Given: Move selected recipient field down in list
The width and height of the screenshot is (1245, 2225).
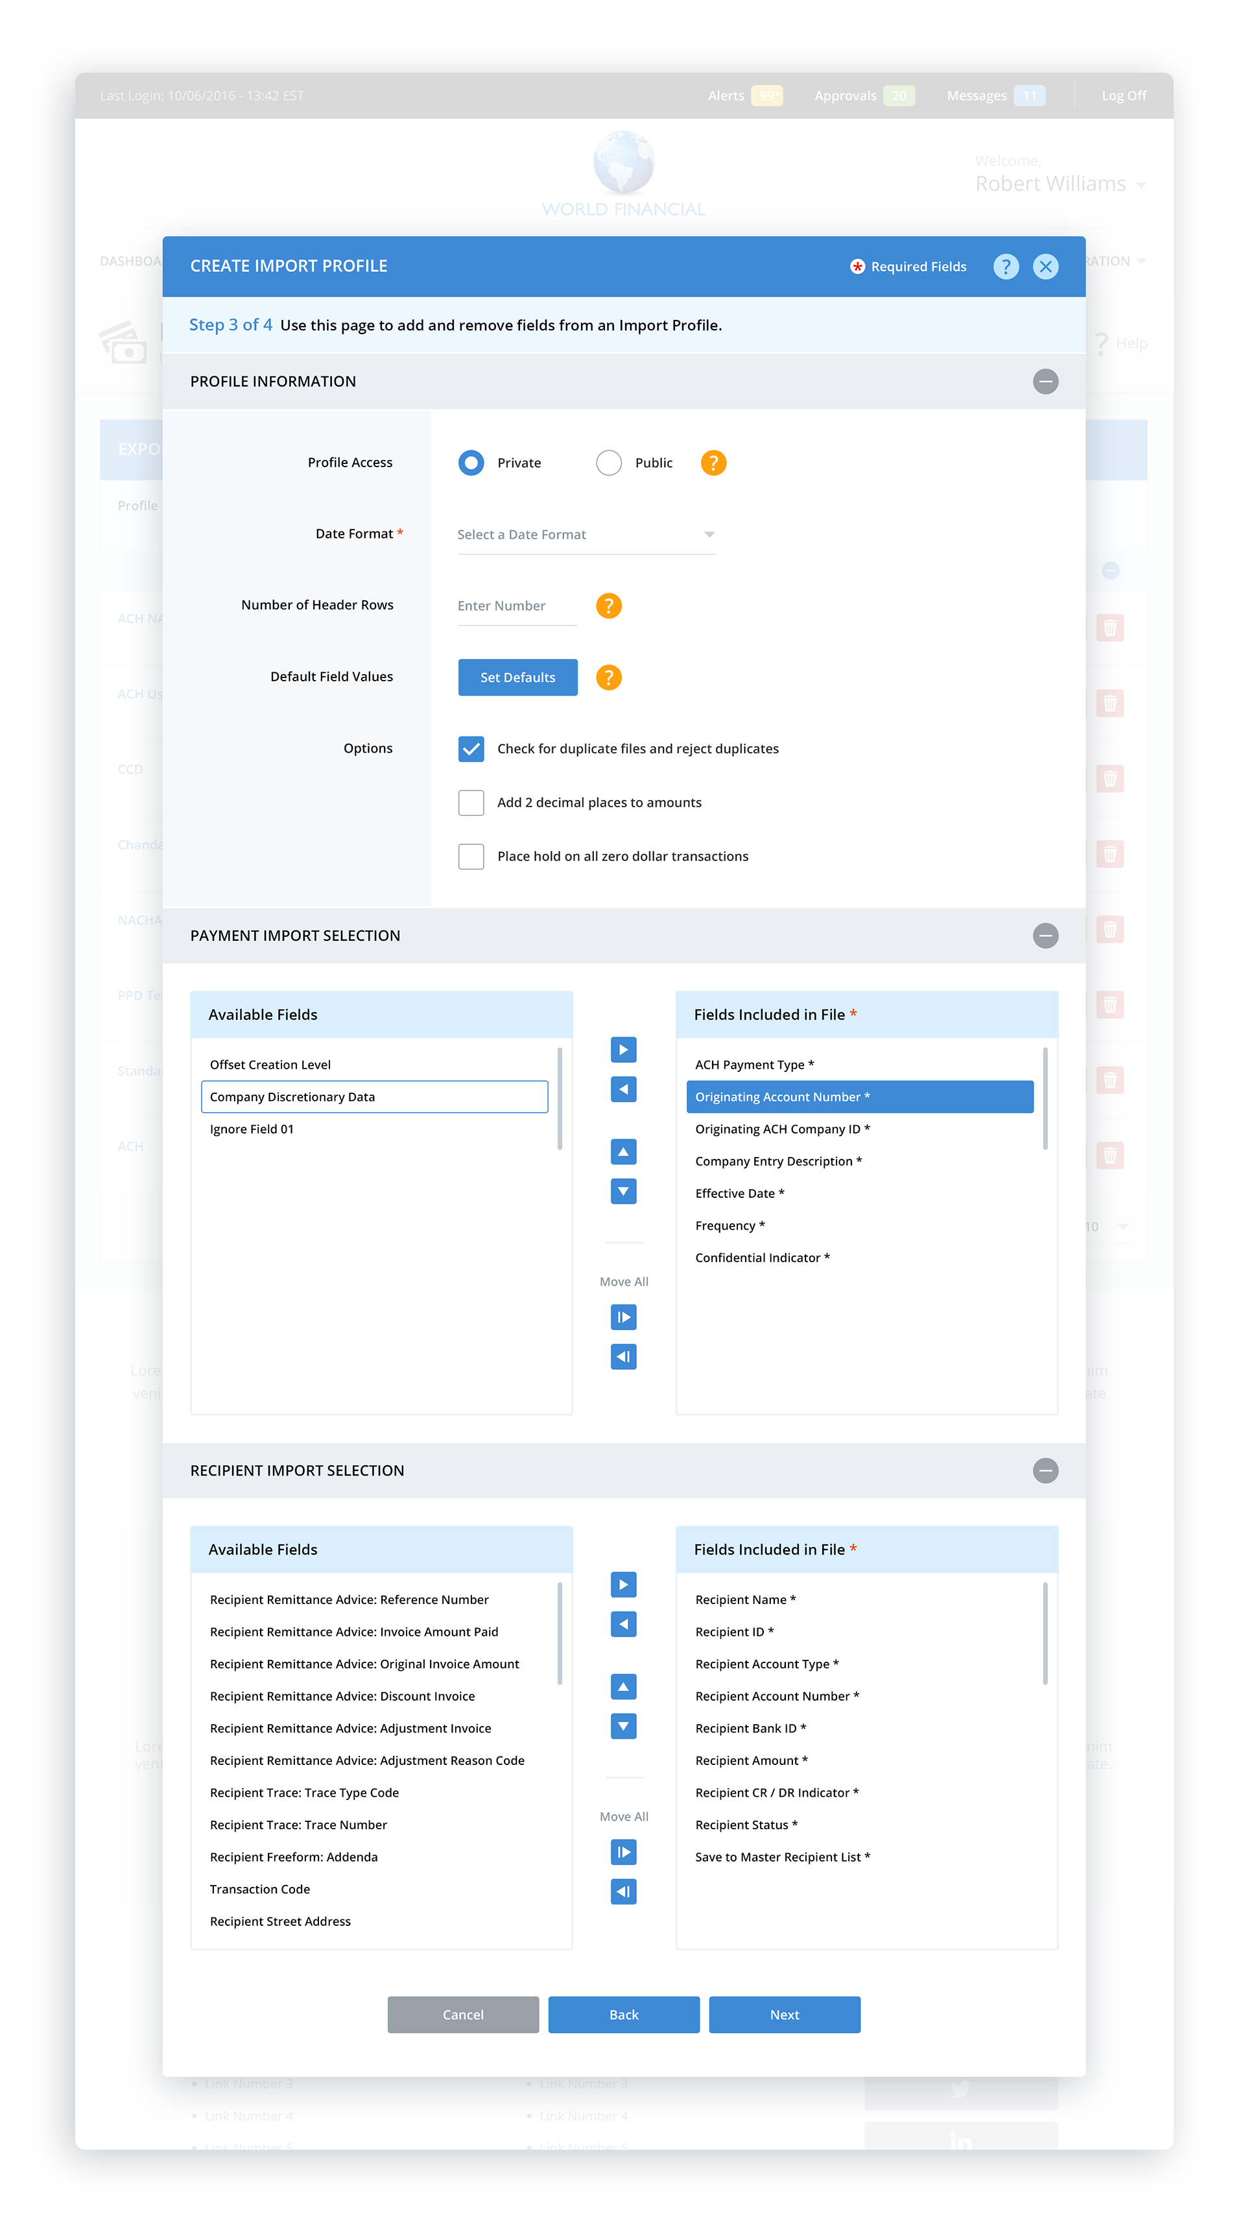Looking at the screenshot, I should [622, 1726].
